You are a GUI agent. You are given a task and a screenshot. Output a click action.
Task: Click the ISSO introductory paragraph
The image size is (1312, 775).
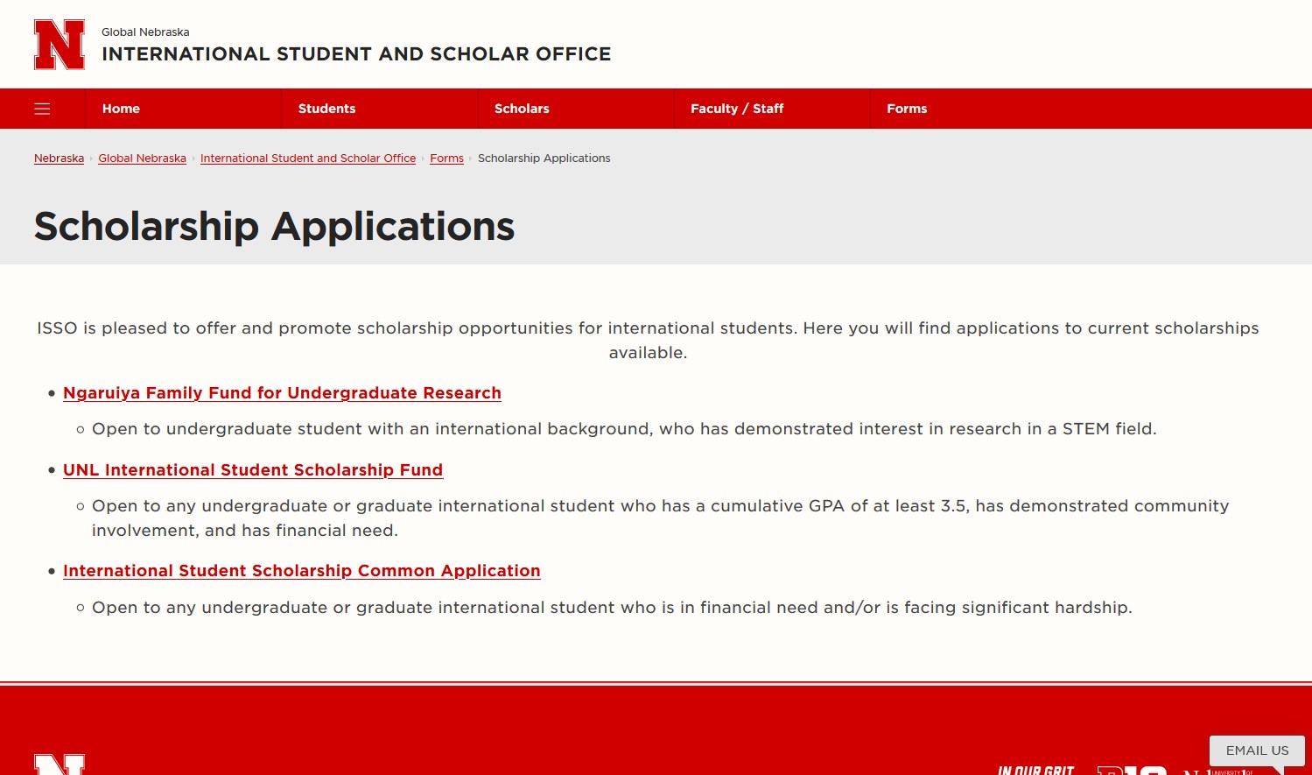(x=648, y=341)
